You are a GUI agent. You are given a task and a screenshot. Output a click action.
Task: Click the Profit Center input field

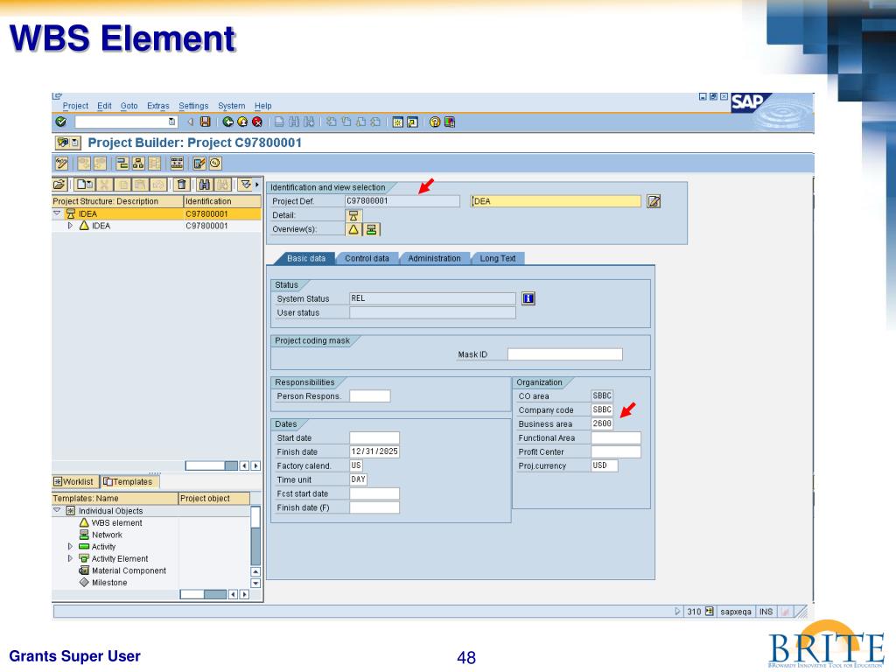point(615,452)
